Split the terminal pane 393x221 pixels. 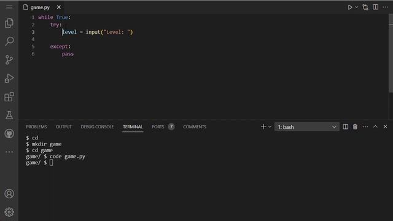point(345,127)
